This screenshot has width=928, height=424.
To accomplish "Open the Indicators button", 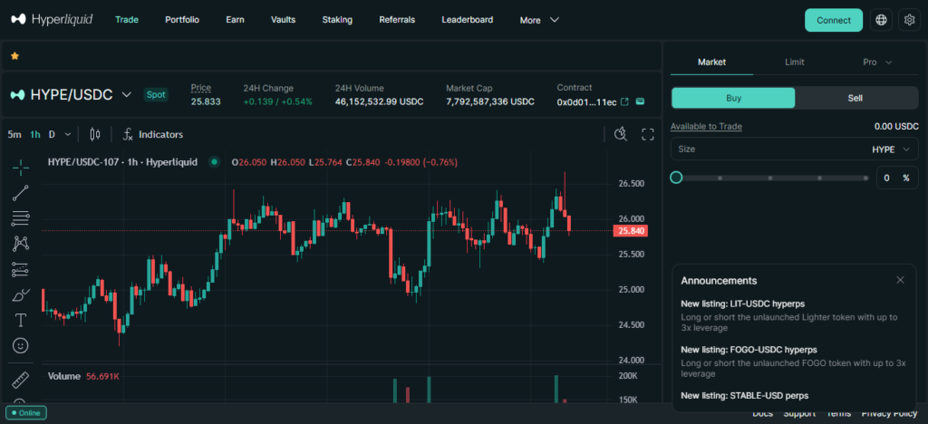I will click(x=152, y=134).
